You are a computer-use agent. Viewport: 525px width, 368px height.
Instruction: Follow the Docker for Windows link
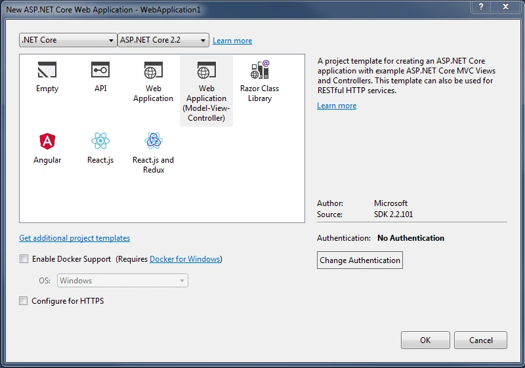(185, 259)
